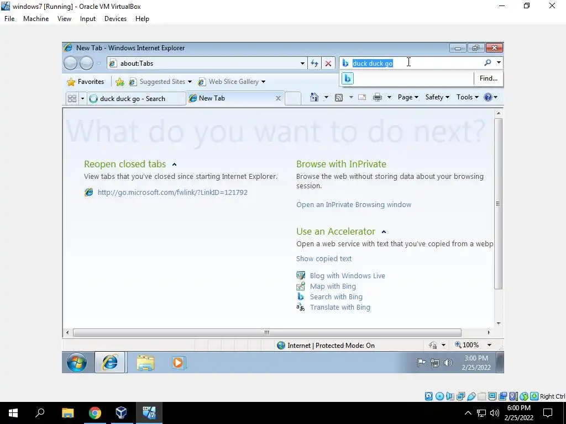The width and height of the screenshot is (566, 424).
Task: Click the Read Mail envelope icon
Action: 362,97
